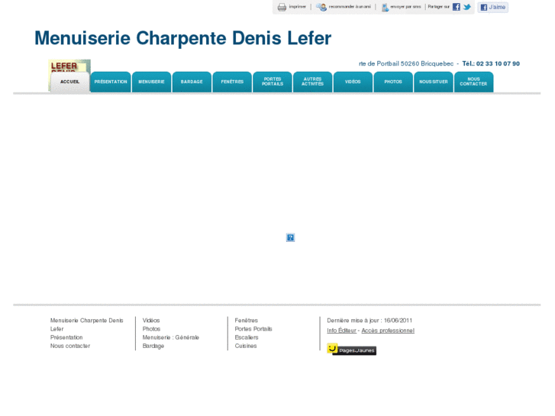Click the imprimer text link

[297, 7]
